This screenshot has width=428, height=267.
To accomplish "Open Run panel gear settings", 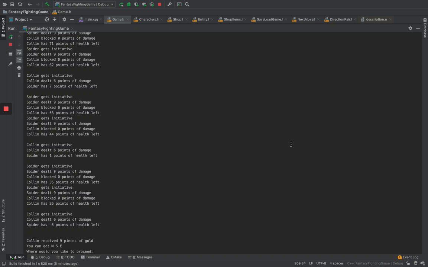I will (410, 28).
